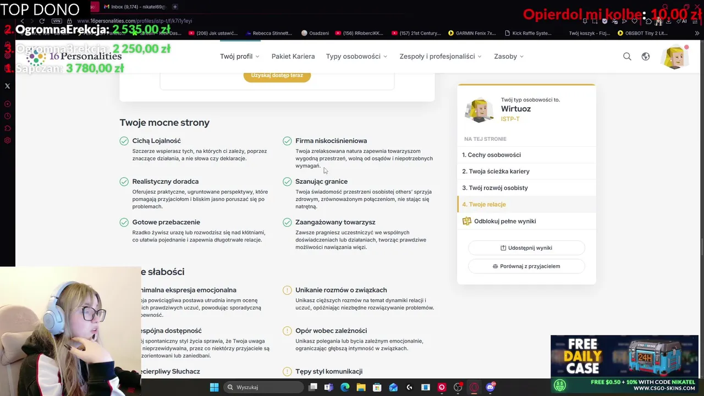The height and width of the screenshot is (396, 704).
Task: Click the Uzyskaj dostęp teraz button
Action: [x=277, y=75]
